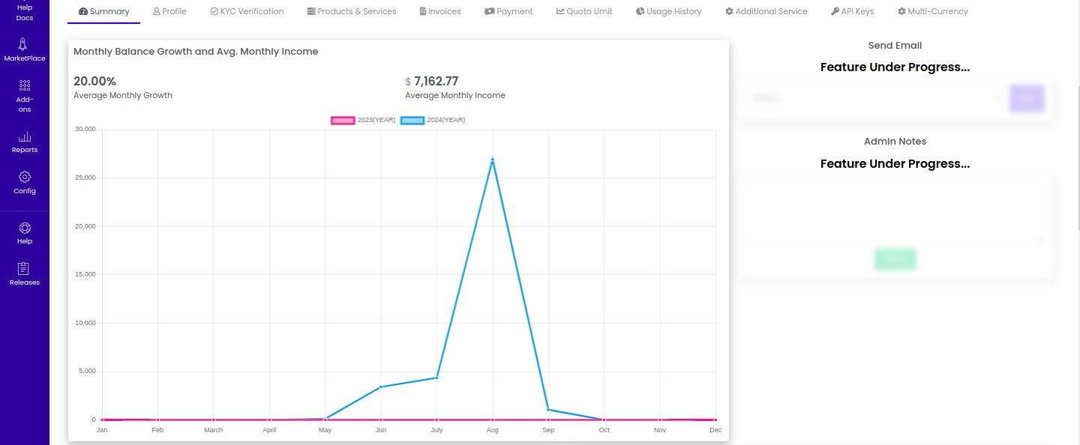Switch to the Summary tab

pos(103,11)
